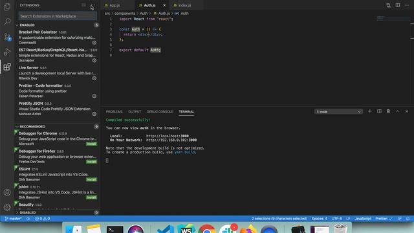
Task: Open the PROBLEMS panel tab
Action: 114,112
